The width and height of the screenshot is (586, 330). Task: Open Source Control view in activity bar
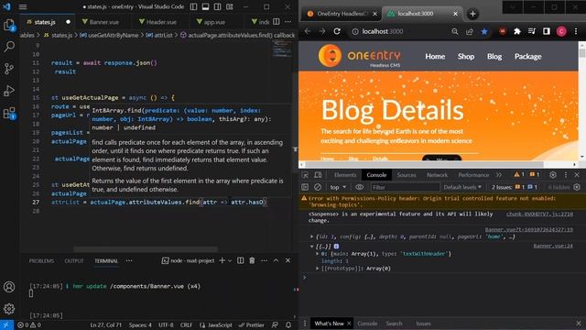[9, 69]
